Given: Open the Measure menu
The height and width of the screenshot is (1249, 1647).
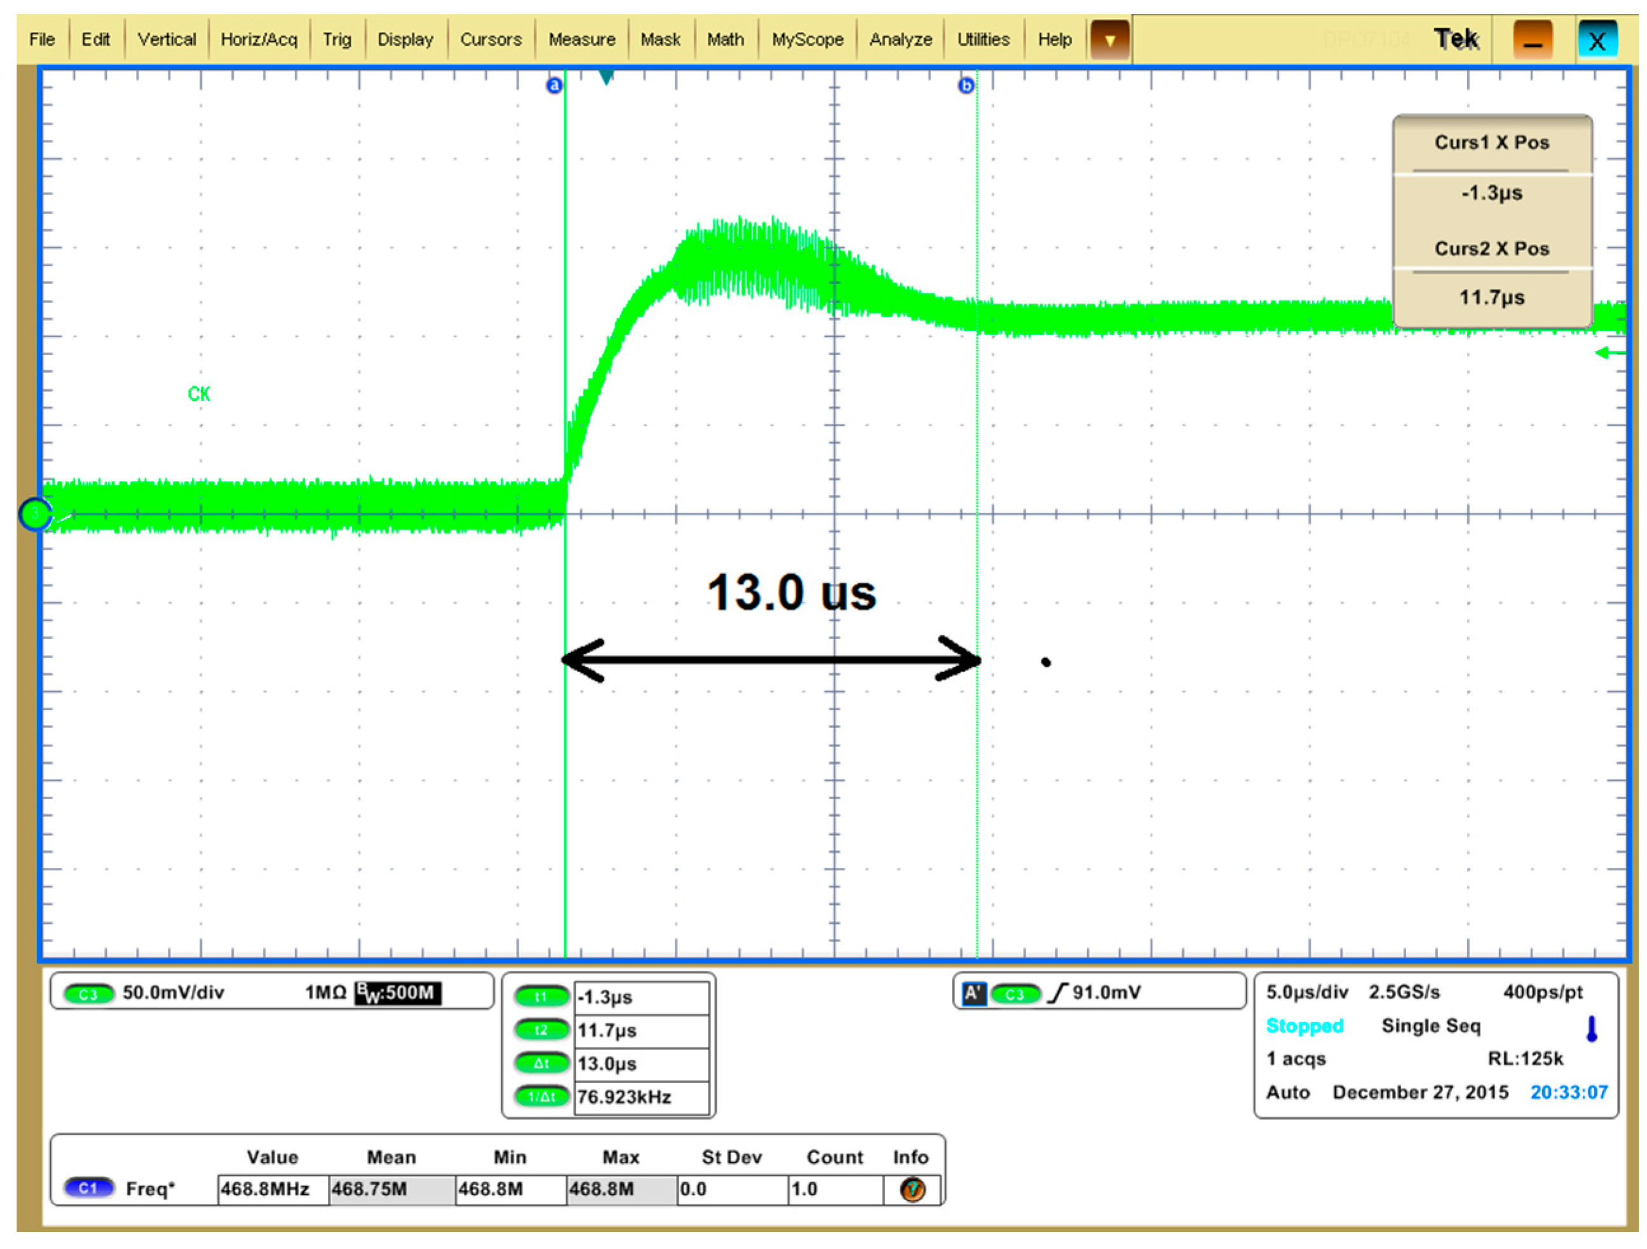Looking at the screenshot, I should click(581, 39).
